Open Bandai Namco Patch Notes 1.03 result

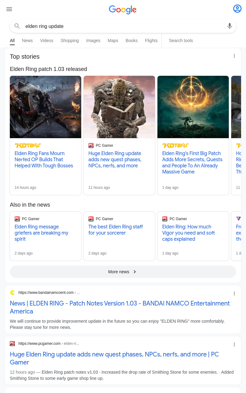[120, 307]
